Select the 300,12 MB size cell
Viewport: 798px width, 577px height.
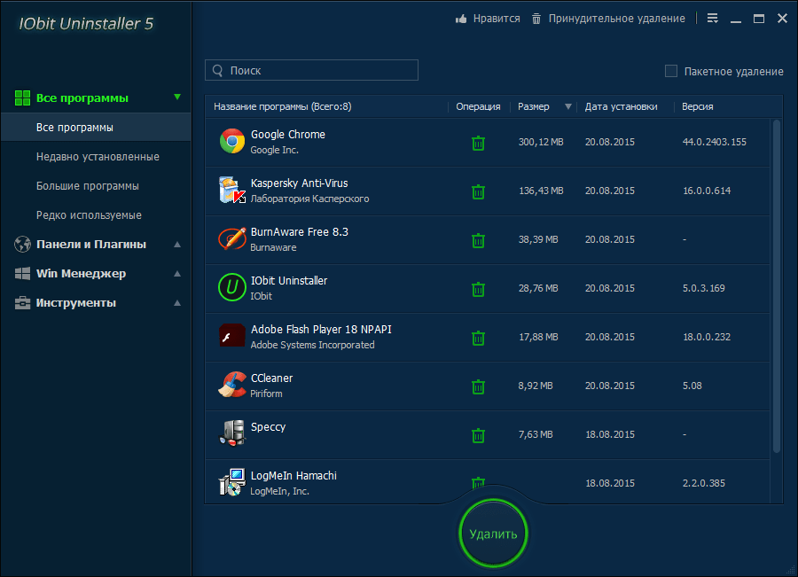click(x=541, y=142)
